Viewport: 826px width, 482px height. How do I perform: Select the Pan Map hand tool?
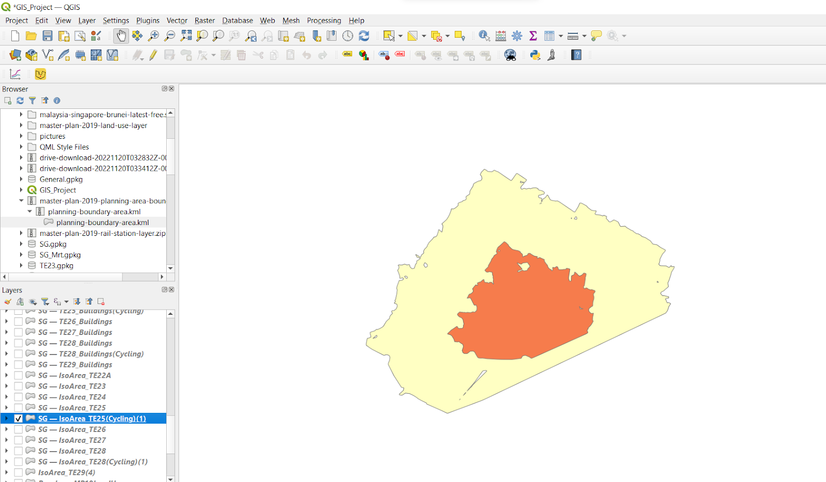click(x=121, y=36)
